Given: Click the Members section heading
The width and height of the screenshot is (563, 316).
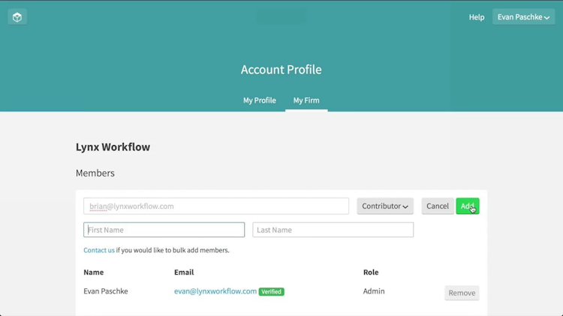Looking at the screenshot, I should (95, 173).
